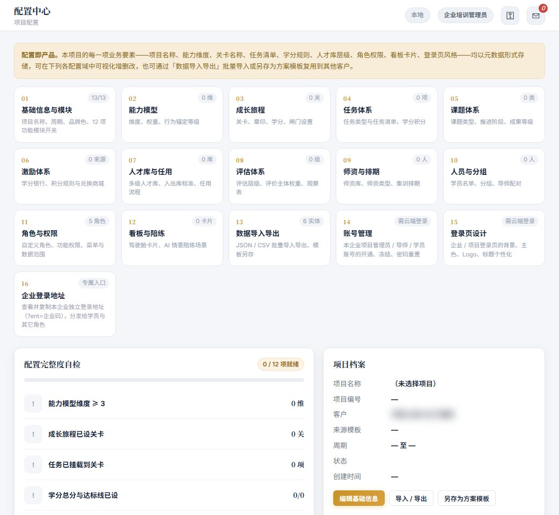Screen dimensions: 559x515
Task: Click the 项目档案 panel heading
Action: [349, 364]
